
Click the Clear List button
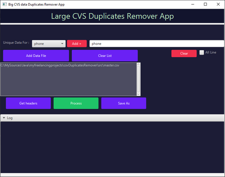coord(105,55)
